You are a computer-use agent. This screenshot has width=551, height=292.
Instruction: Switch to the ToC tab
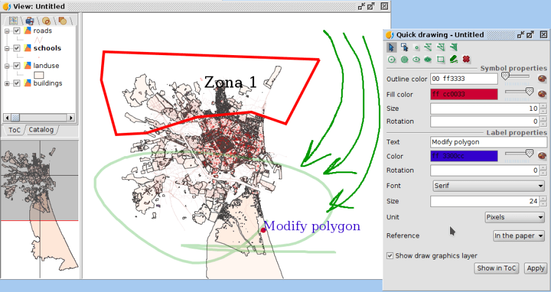coord(13,130)
